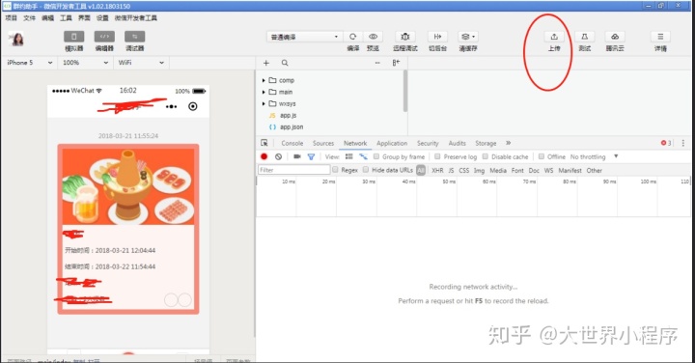The image size is (695, 363).
Task: Clear the network log
Action: [x=278, y=156]
